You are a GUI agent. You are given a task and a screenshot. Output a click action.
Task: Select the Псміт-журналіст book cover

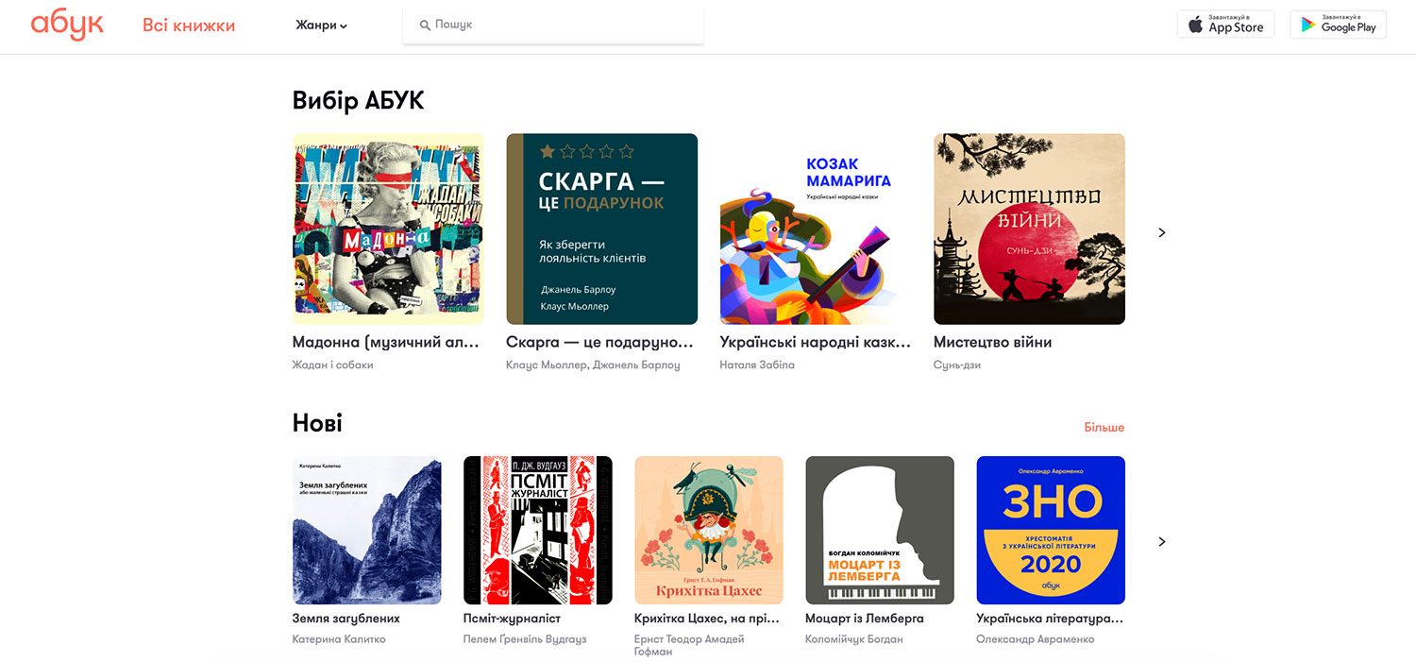pos(538,531)
